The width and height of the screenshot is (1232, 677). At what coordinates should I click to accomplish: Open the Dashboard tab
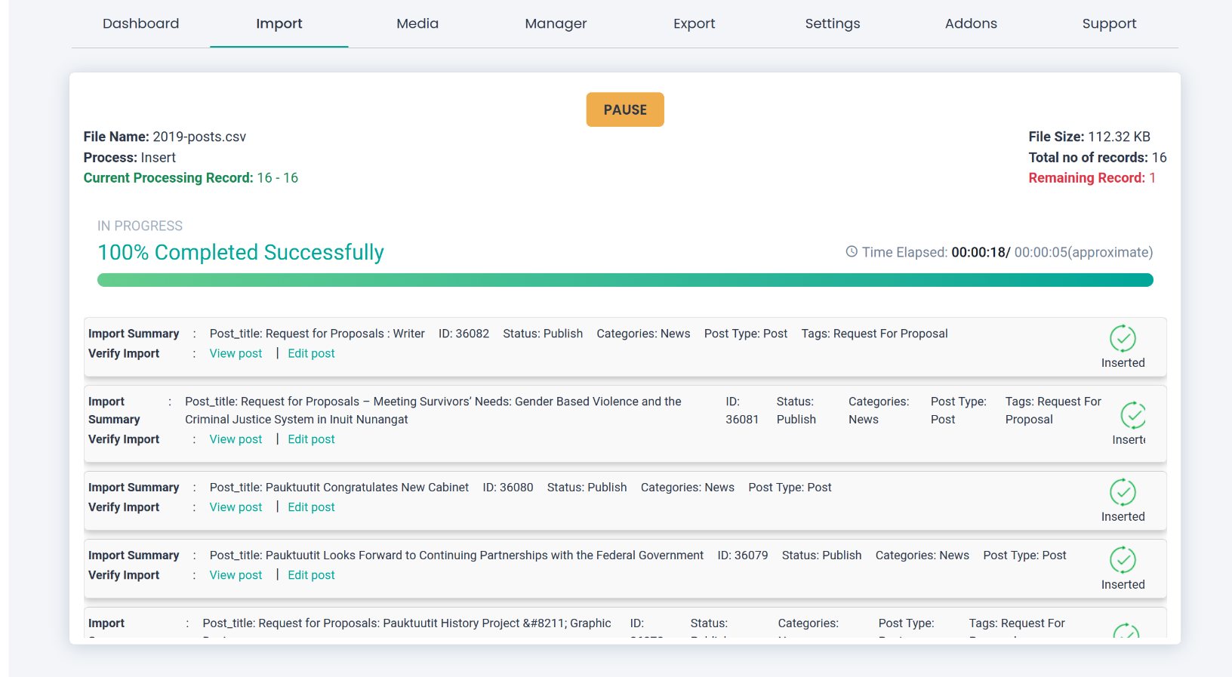(140, 23)
